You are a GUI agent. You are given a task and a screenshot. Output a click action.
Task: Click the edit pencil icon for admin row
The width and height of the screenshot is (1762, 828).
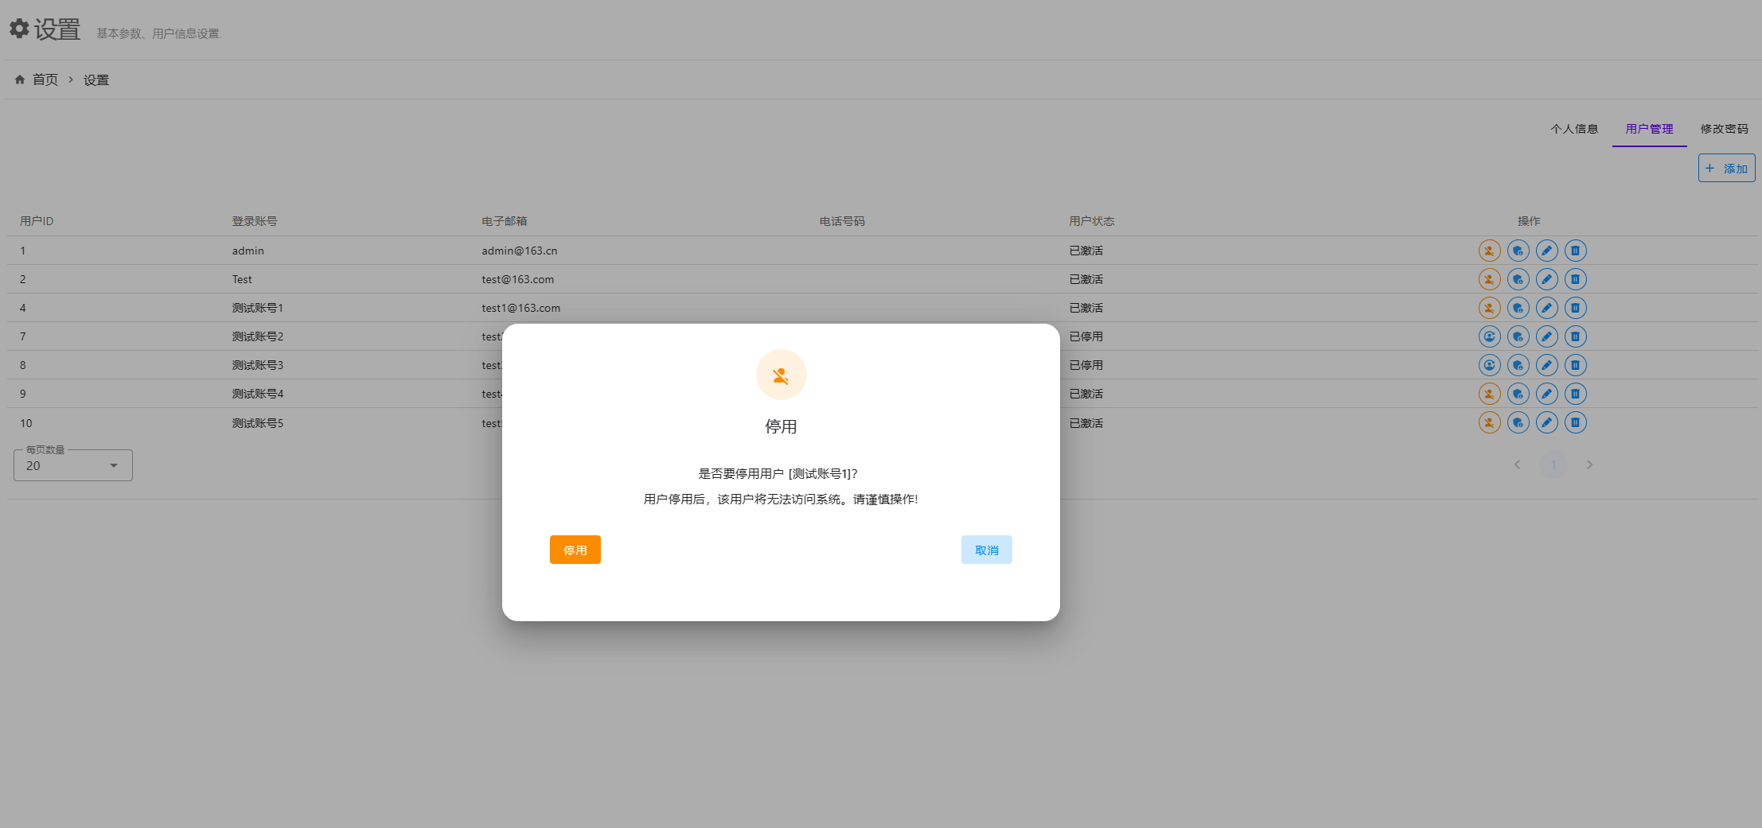(x=1546, y=251)
